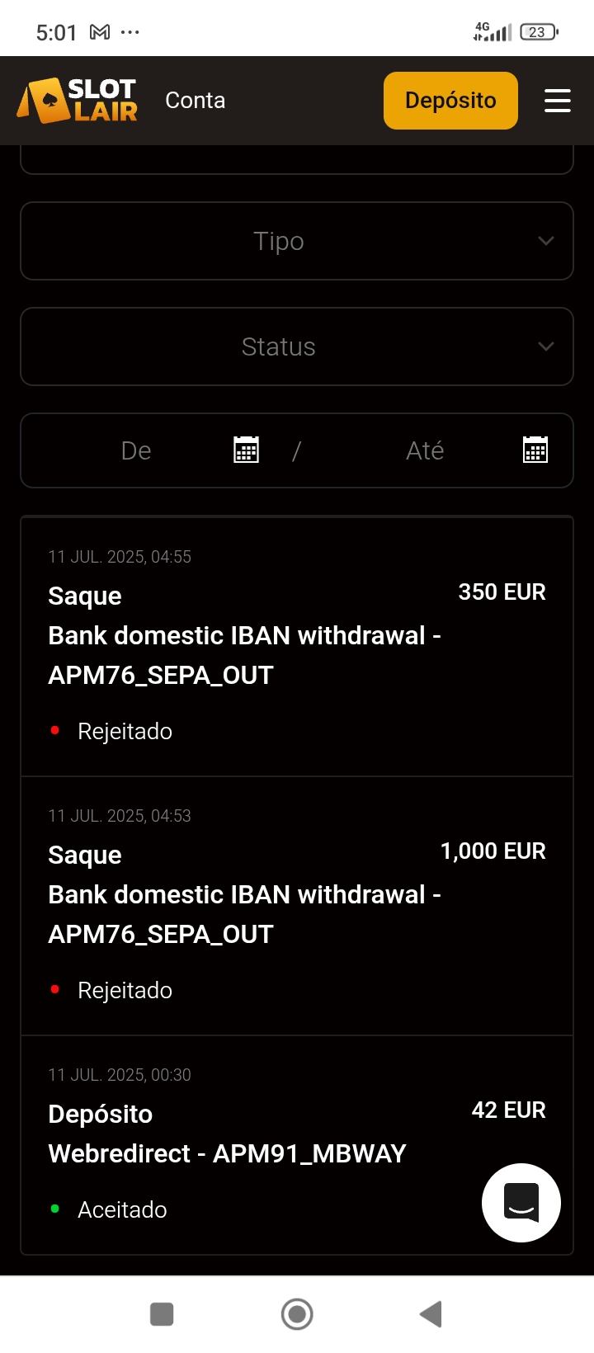
Task: Click the Depósito button
Action: coord(450,101)
